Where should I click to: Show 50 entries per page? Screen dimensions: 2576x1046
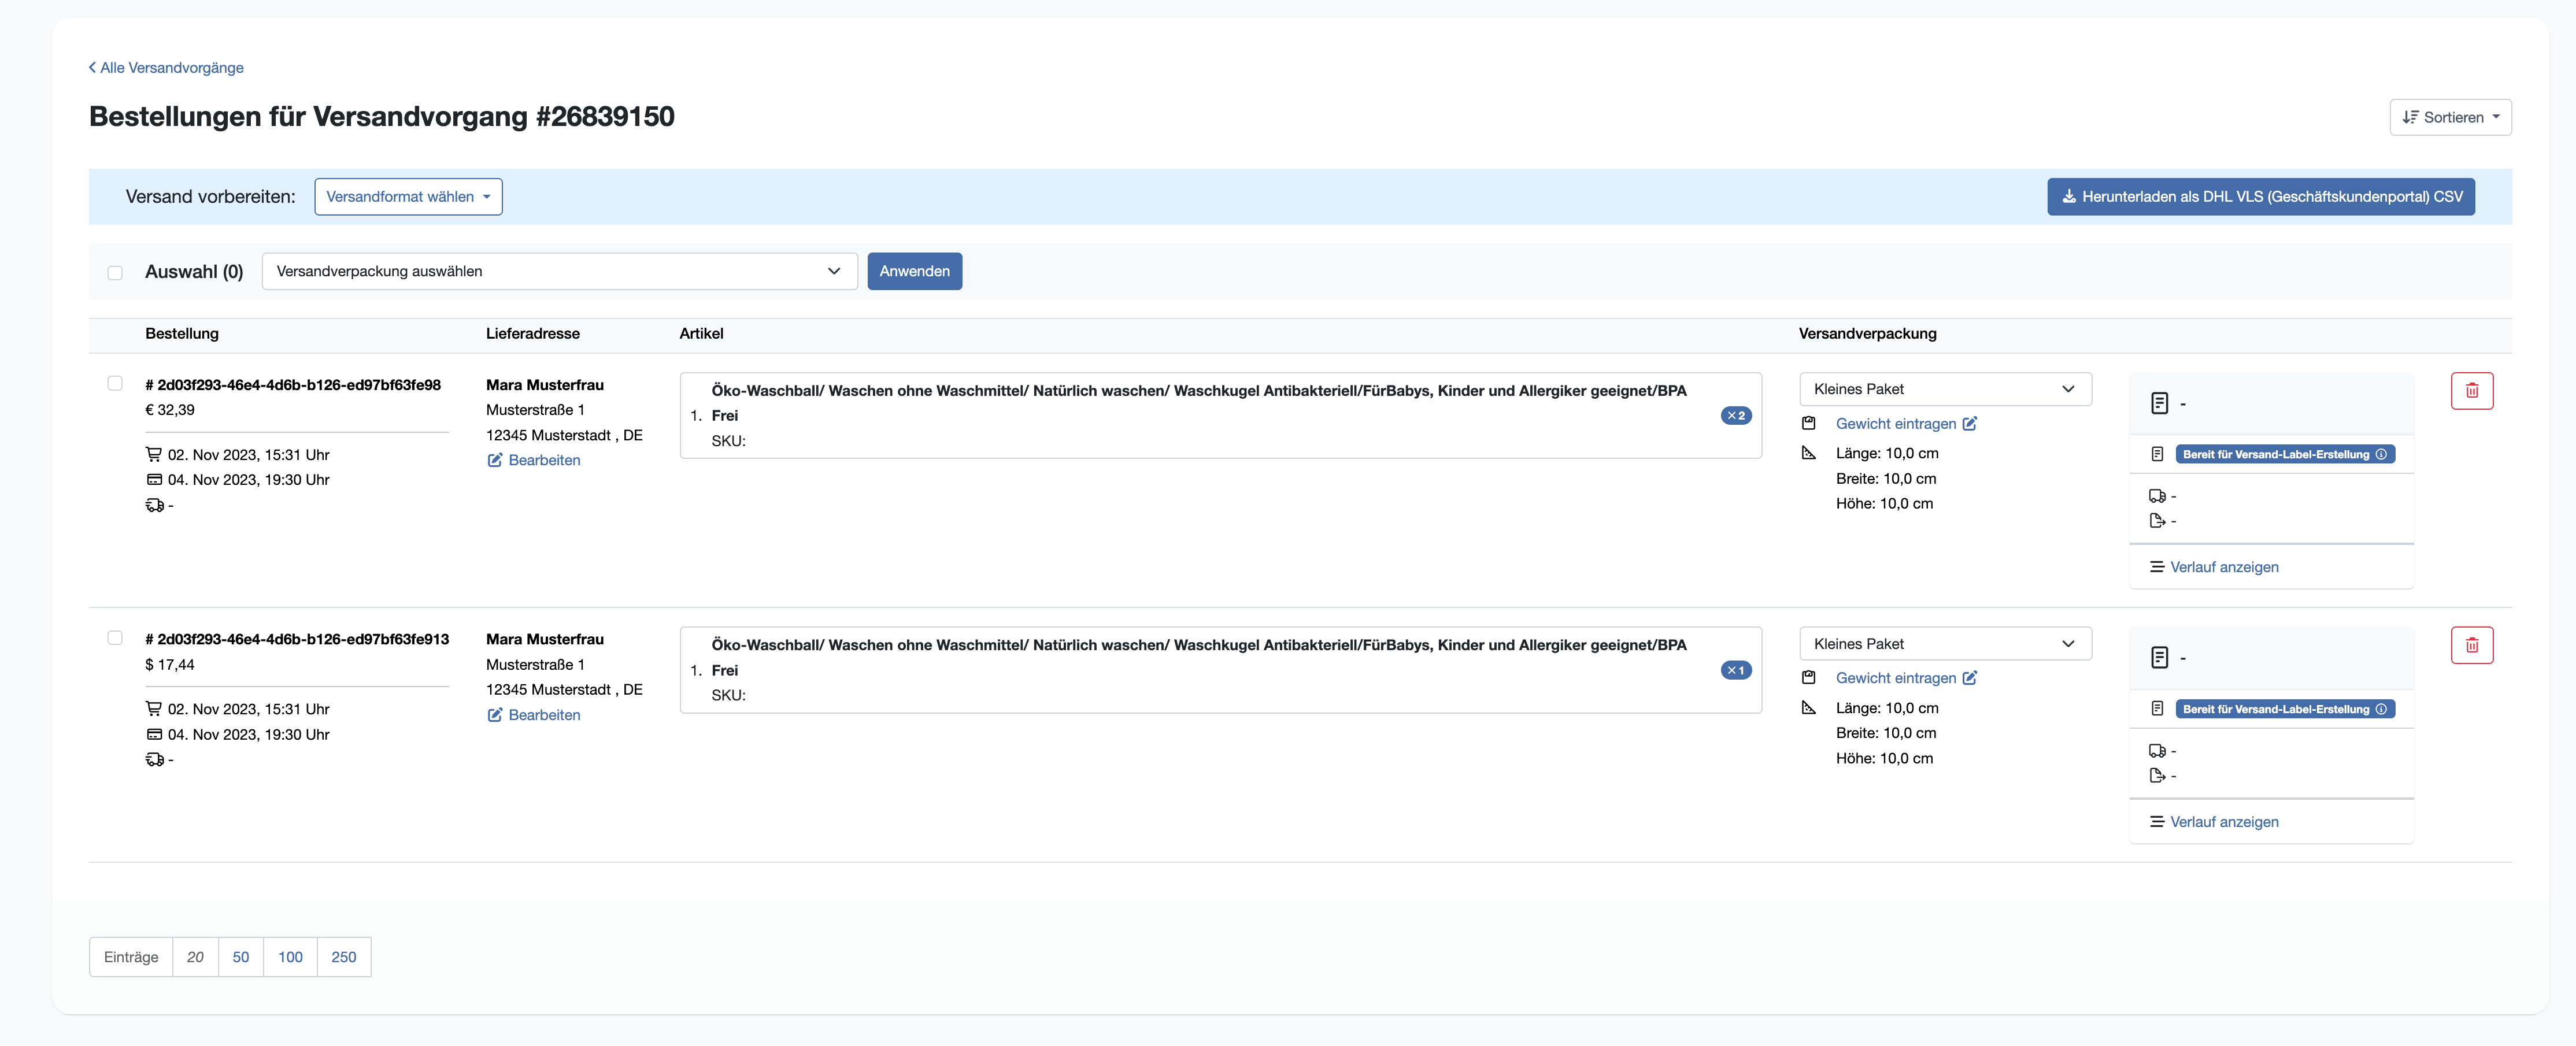pyautogui.click(x=240, y=957)
